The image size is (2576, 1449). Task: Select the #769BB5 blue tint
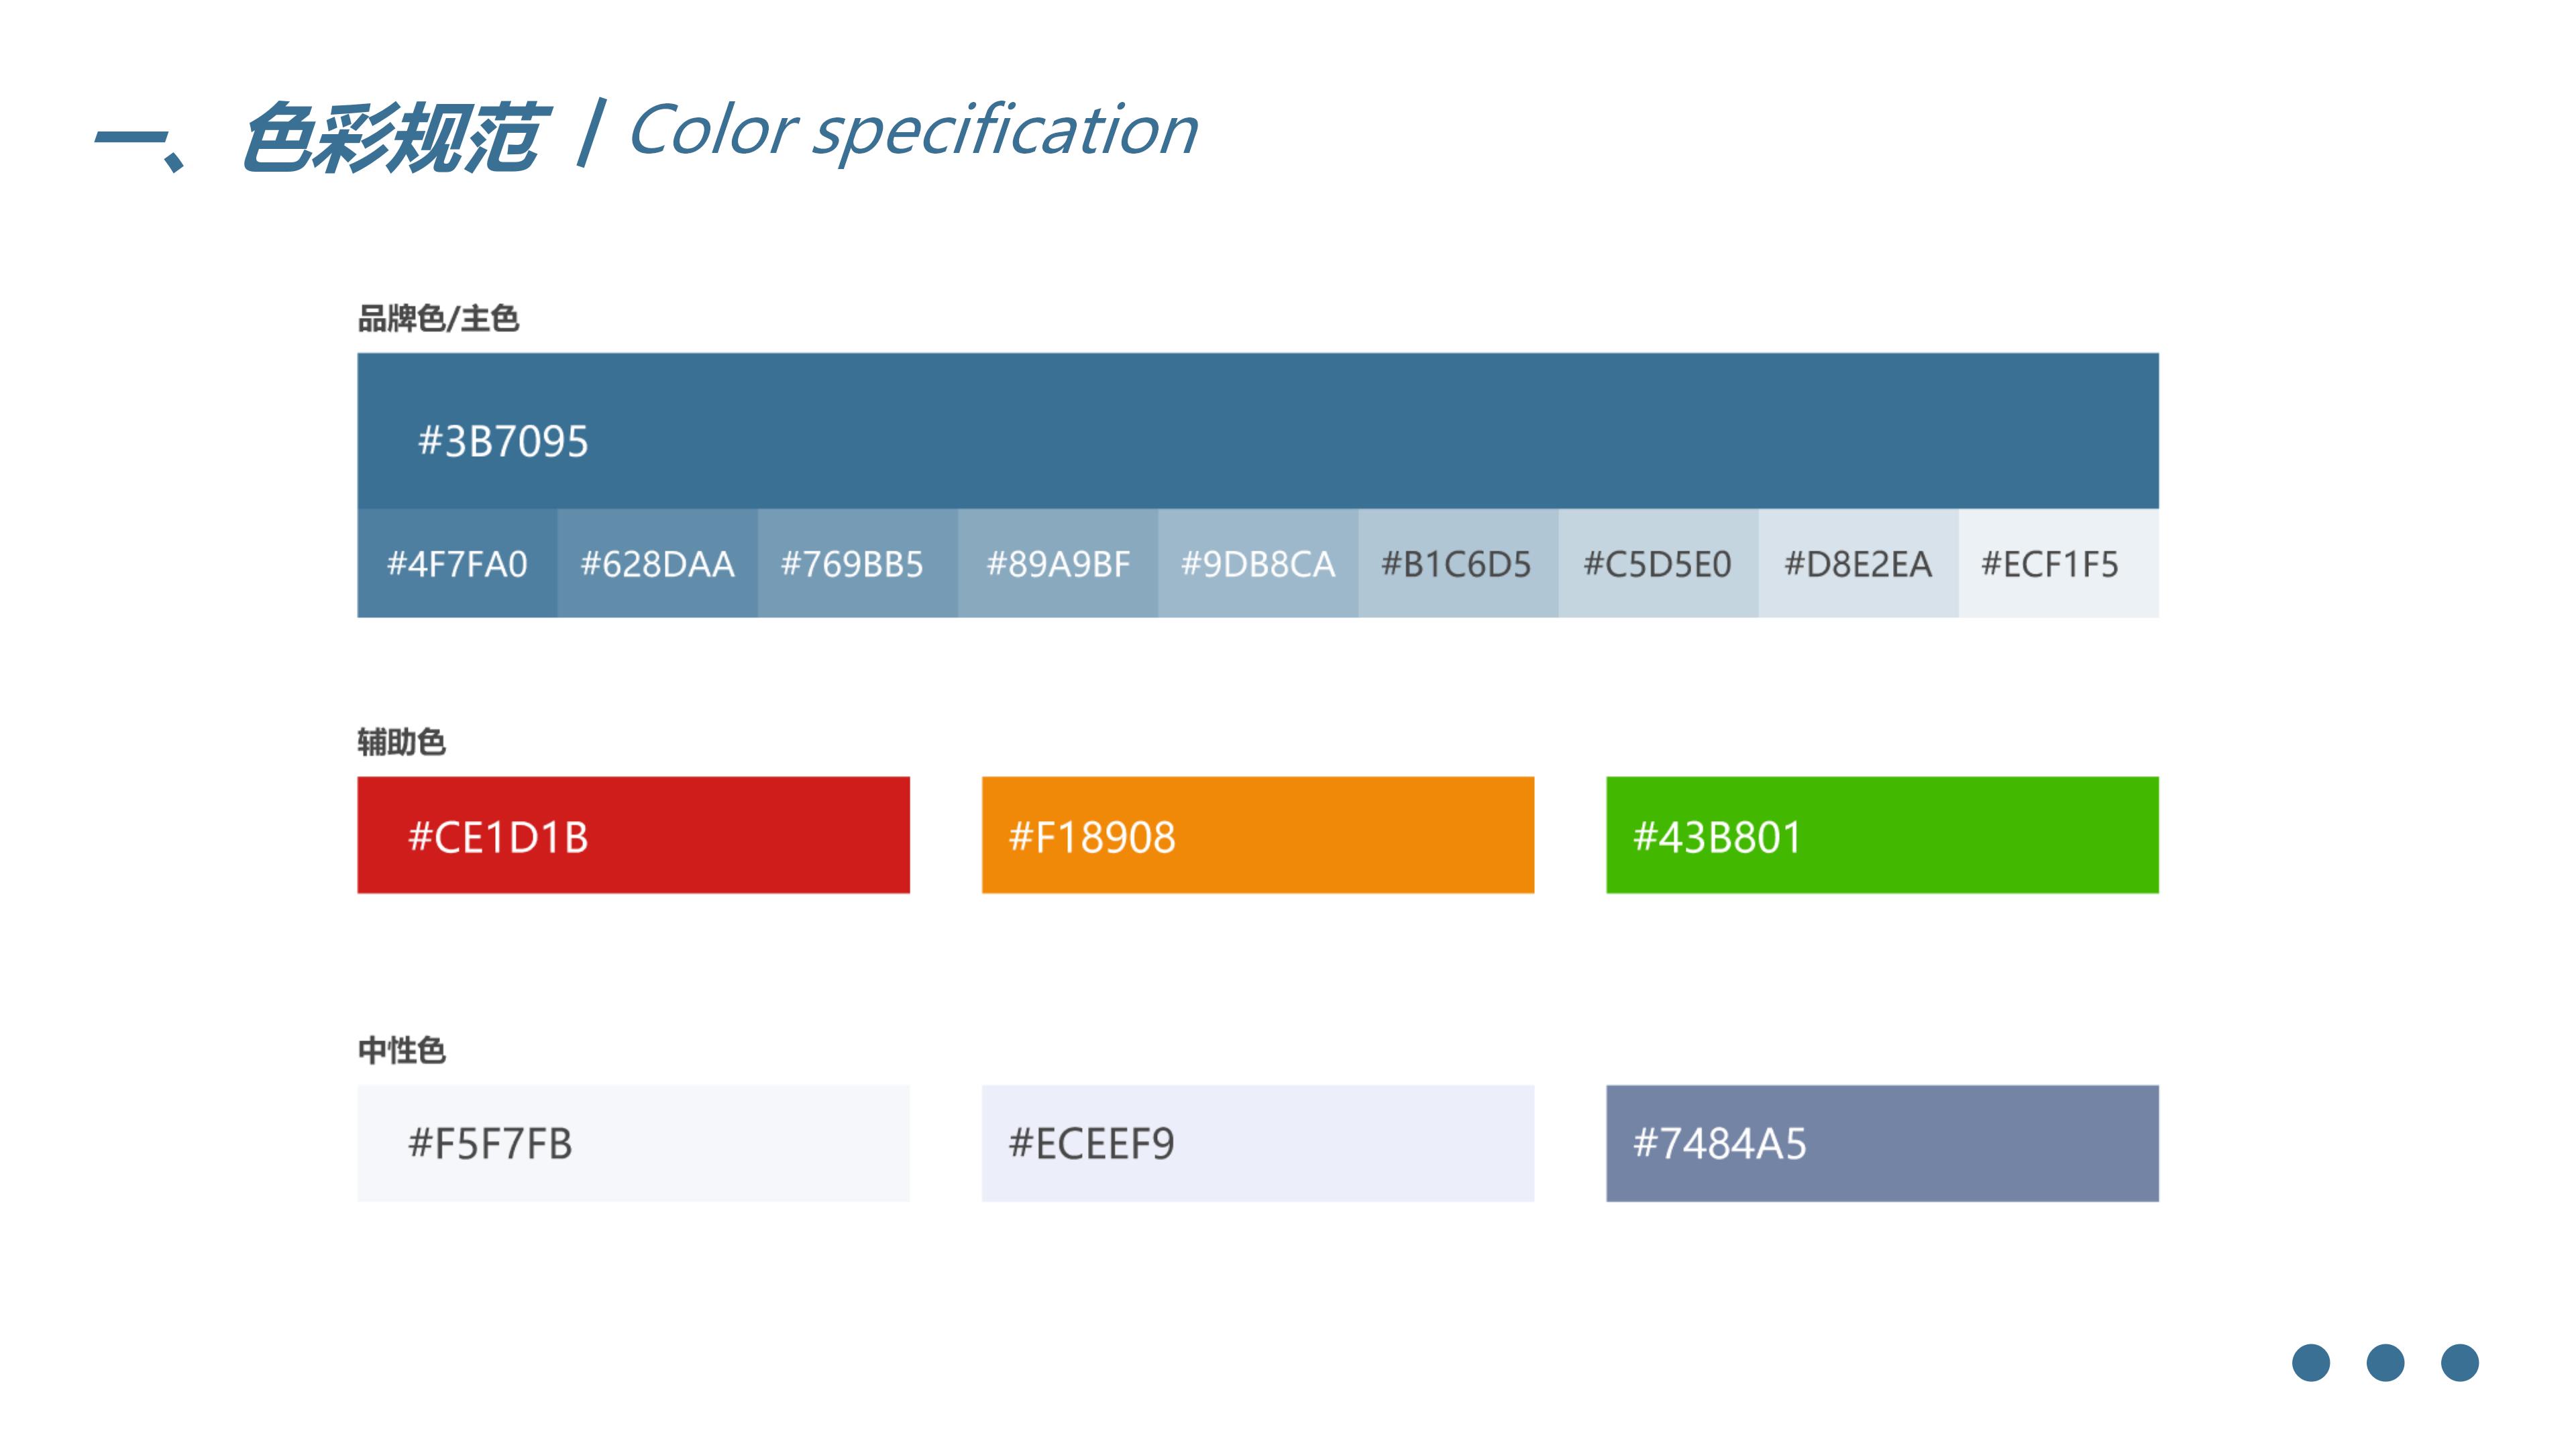858,563
